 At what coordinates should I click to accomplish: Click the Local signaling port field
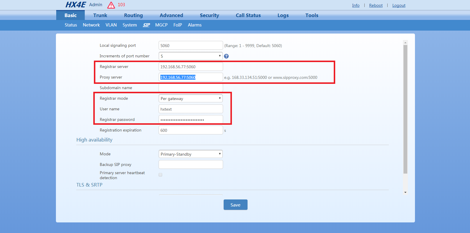tap(190, 46)
